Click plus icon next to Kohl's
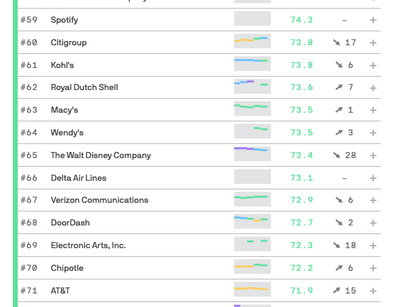 [373, 66]
